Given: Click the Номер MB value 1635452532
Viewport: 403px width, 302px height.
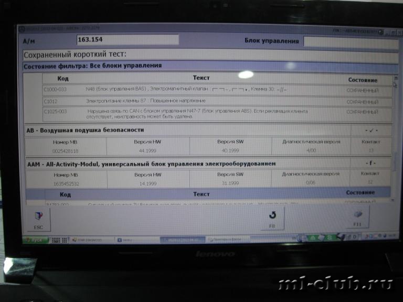Looking at the screenshot, I should pyautogui.click(x=66, y=184).
